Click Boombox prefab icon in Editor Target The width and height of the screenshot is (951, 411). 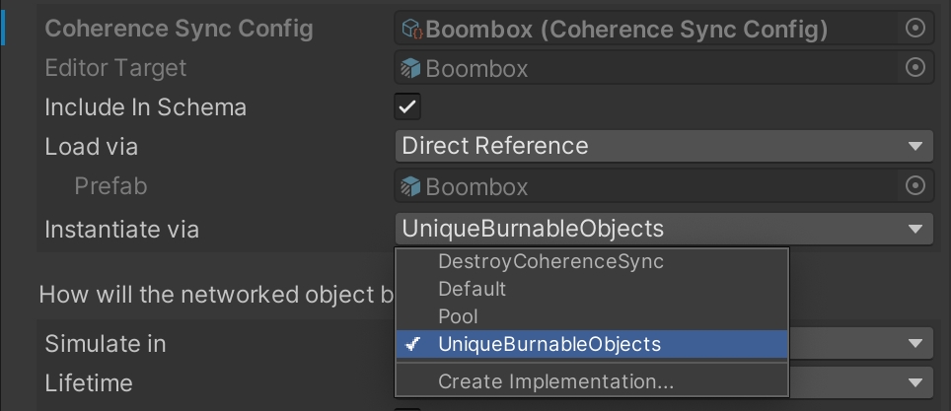click(411, 69)
